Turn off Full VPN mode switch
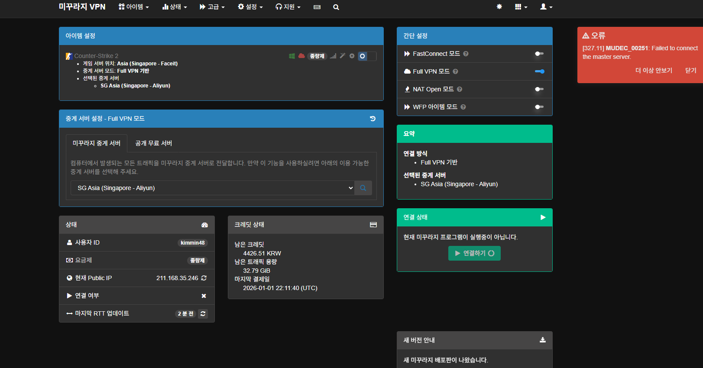 click(x=539, y=71)
